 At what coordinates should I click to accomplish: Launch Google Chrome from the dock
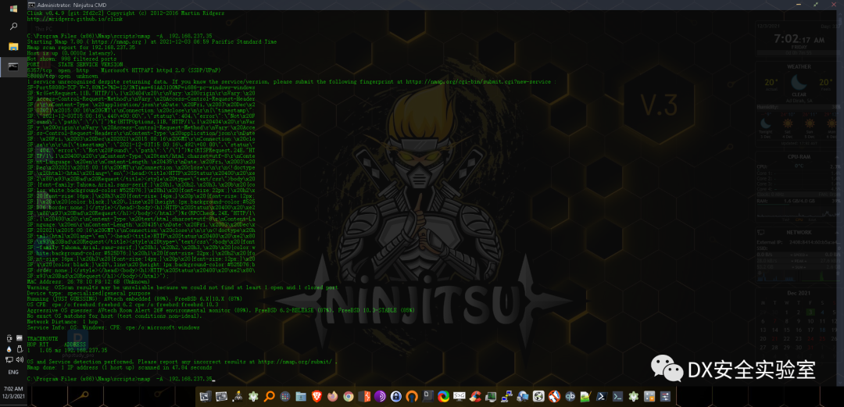pos(349,396)
